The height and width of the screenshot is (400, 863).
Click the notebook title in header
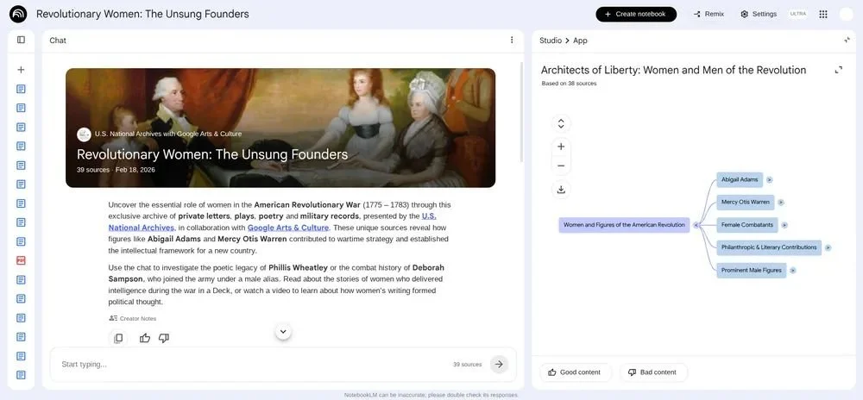(x=142, y=15)
